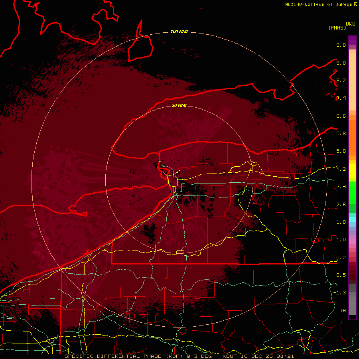Click the peach segment of color bar
The height and width of the screenshot is (359, 359).
click(352, 82)
